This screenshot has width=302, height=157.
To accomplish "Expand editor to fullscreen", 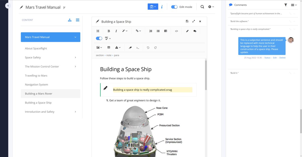I will tap(194, 21).
